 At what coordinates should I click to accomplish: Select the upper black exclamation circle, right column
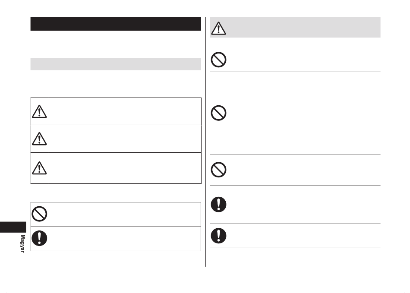tap(218, 205)
